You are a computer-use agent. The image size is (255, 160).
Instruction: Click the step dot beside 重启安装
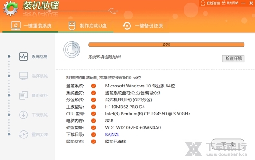[9, 135]
